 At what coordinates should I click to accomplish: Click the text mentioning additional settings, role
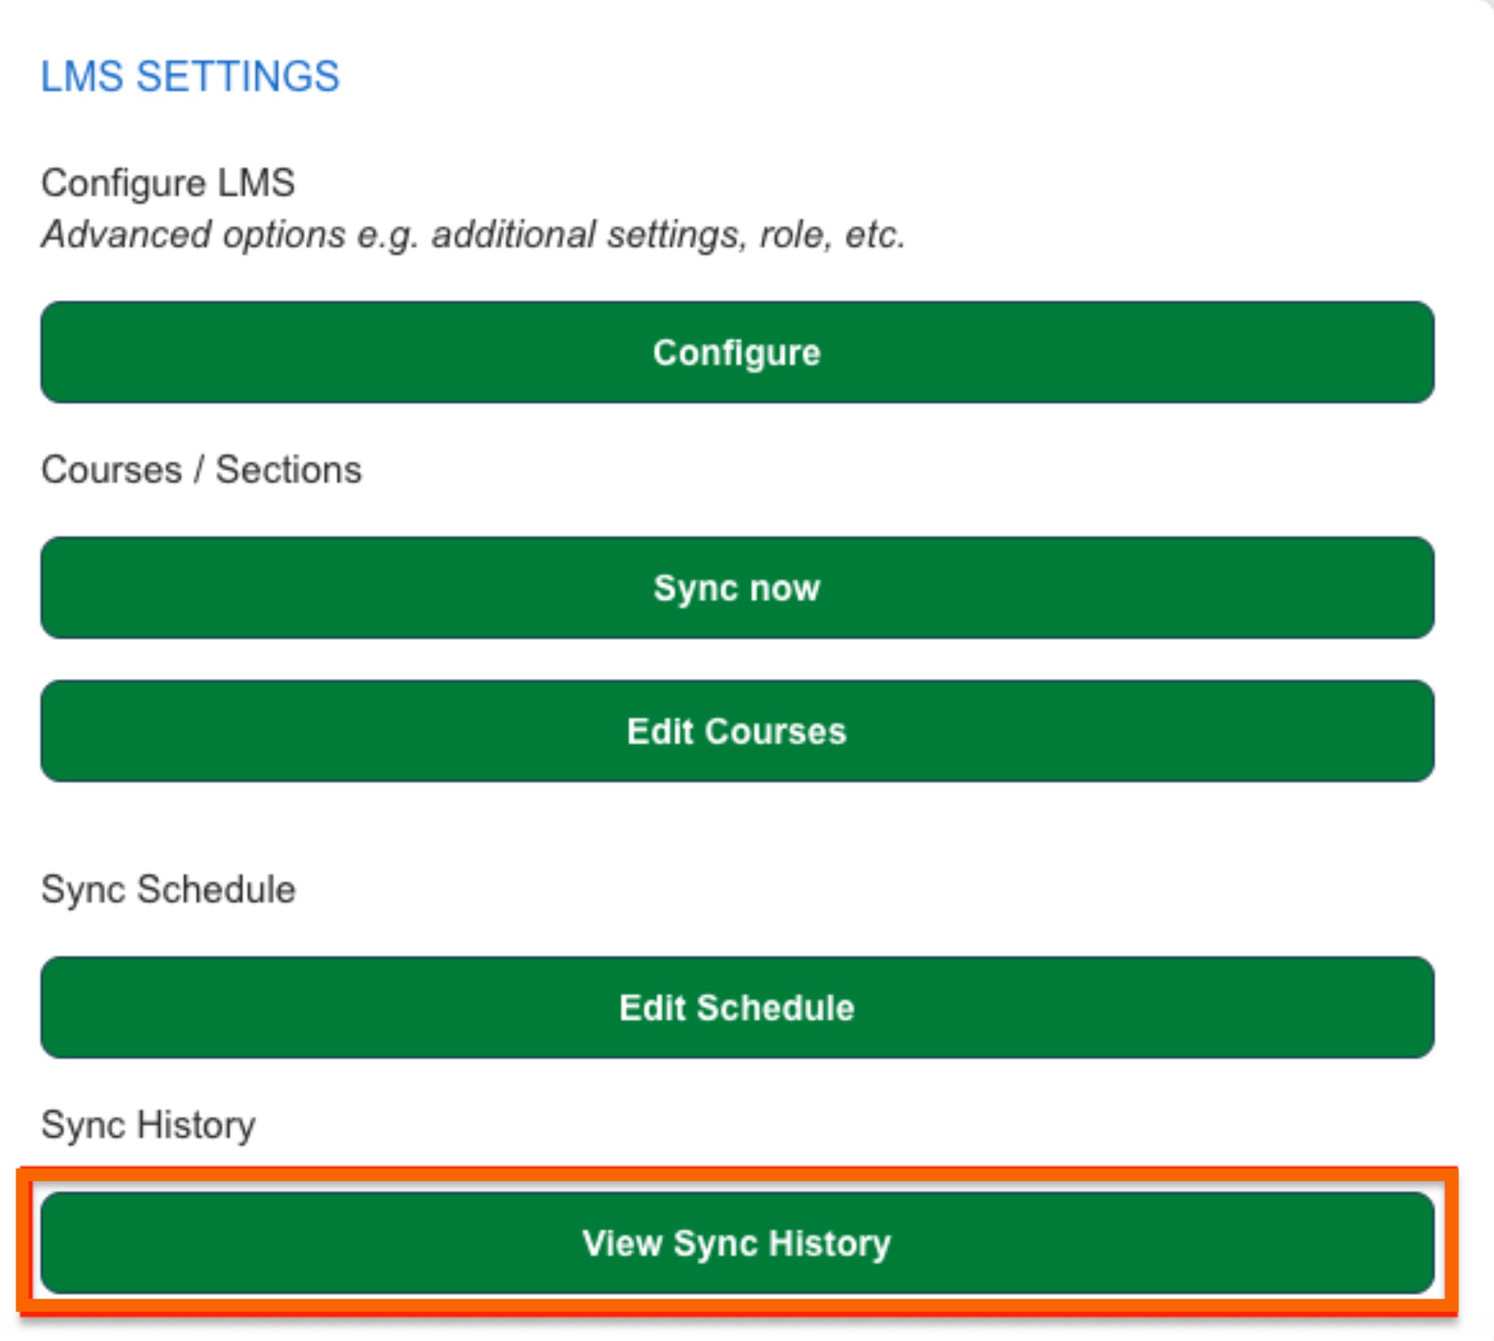(473, 235)
